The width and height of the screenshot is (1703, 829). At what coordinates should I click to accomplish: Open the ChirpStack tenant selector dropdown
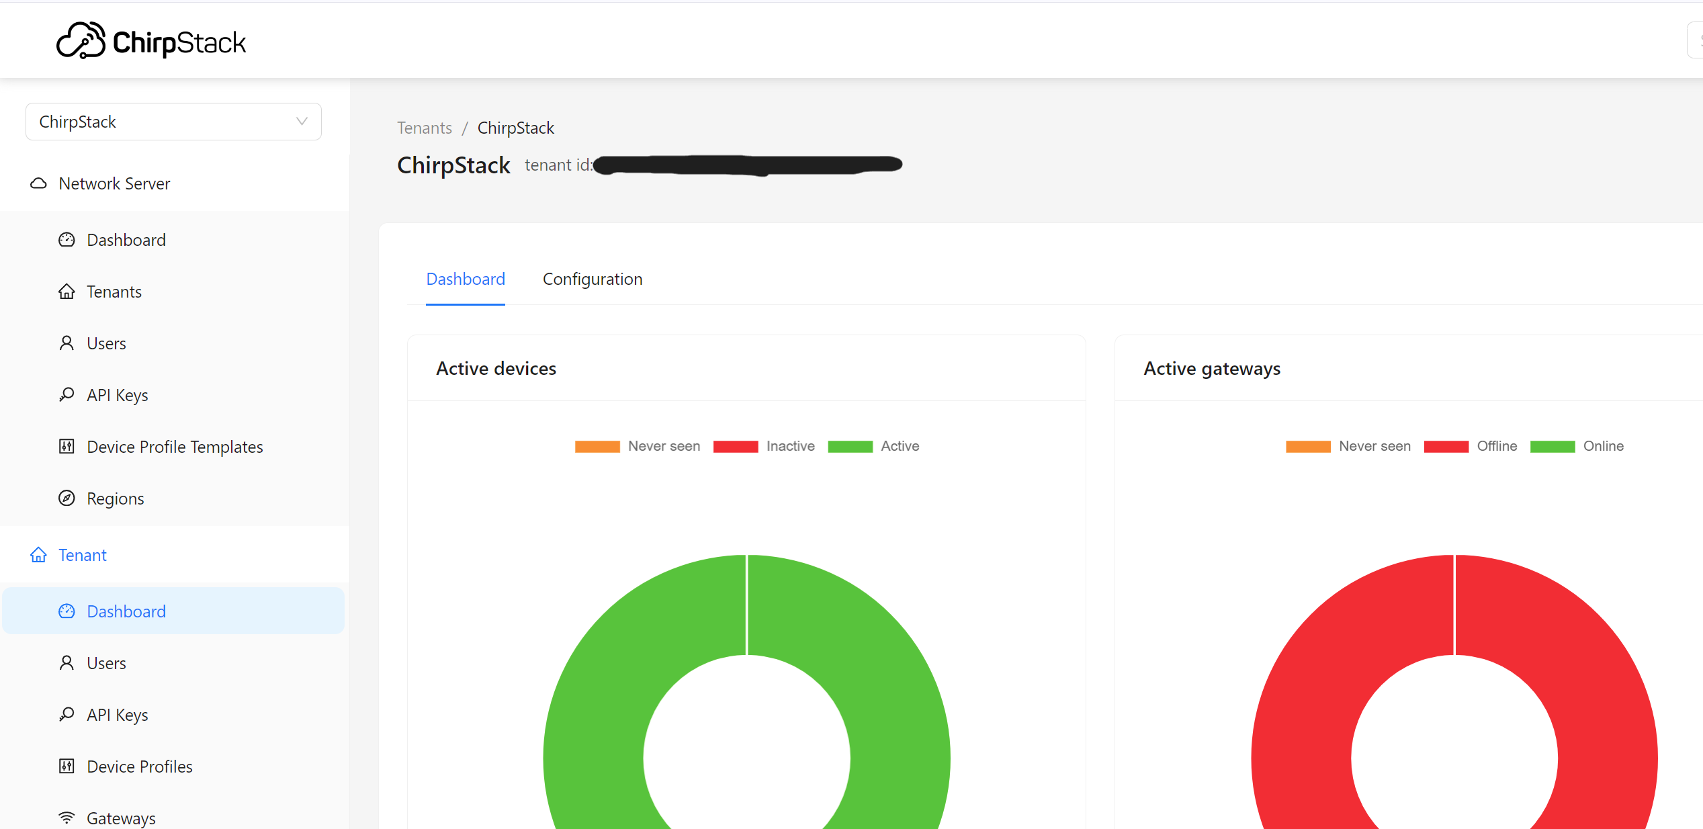pyautogui.click(x=173, y=122)
